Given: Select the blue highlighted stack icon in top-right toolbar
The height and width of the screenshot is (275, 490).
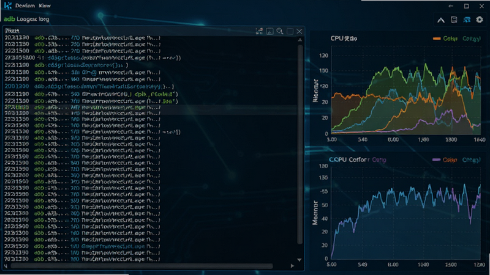Looking at the screenshot, I should [467, 20].
